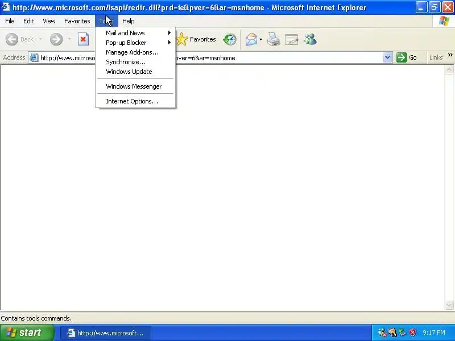Close the open Tools menu header
The image size is (455, 341).
point(106,21)
